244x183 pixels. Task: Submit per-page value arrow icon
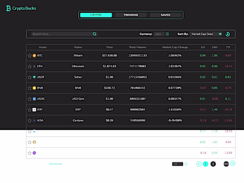pos(186,164)
